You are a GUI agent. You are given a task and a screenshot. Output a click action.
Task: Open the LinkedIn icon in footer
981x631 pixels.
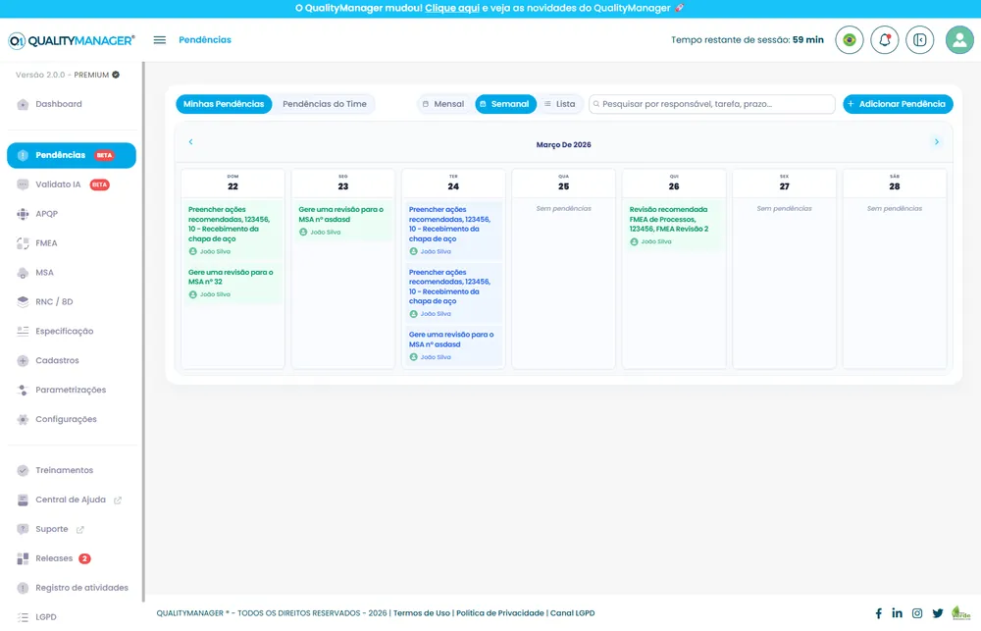(898, 613)
